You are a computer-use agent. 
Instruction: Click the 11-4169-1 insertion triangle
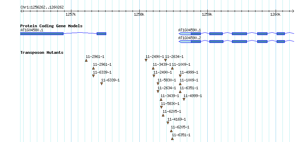(x=168, y=123)
